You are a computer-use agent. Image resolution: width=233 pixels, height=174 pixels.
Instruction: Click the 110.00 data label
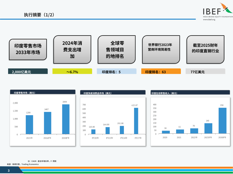pos(92,127)
